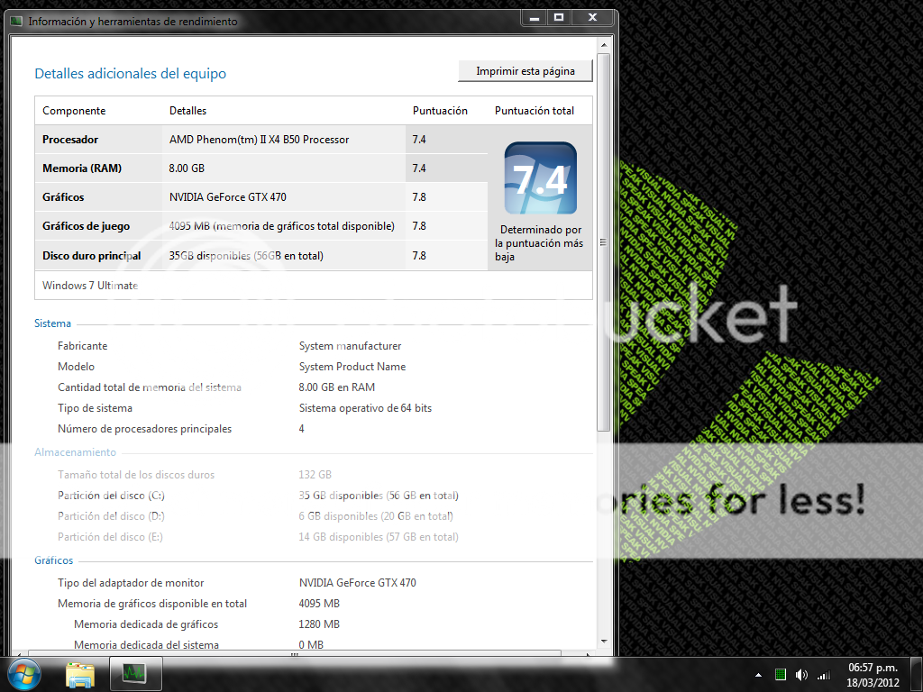Click the Memoria de gráficos disponible en total label

point(151,604)
